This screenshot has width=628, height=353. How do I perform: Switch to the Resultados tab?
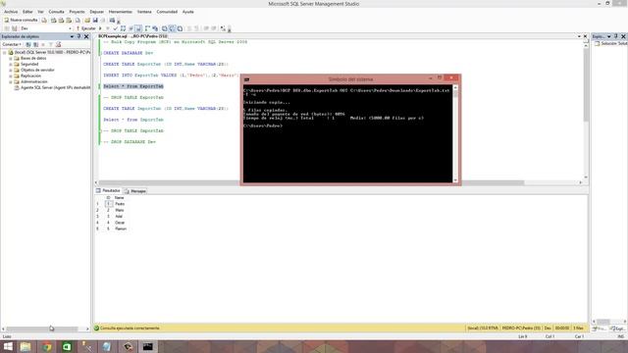[109, 191]
